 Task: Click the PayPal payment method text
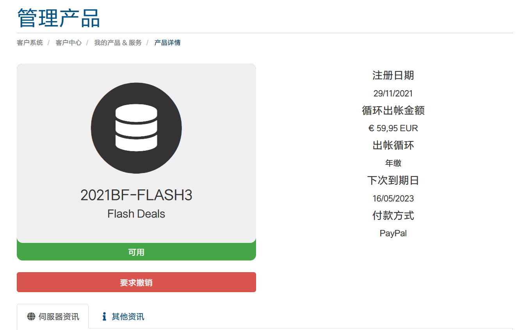coord(393,234)
